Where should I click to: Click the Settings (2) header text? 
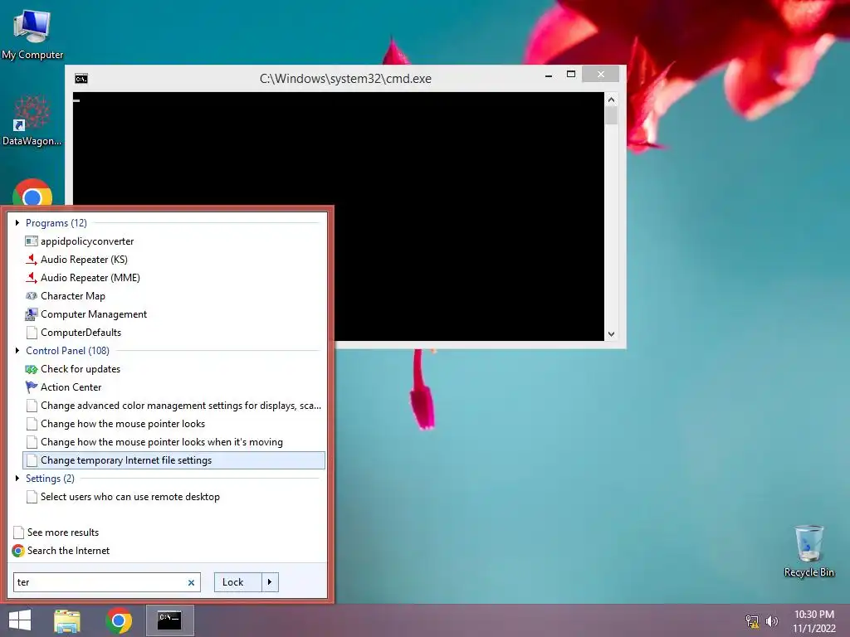click(x=51, y=479)
